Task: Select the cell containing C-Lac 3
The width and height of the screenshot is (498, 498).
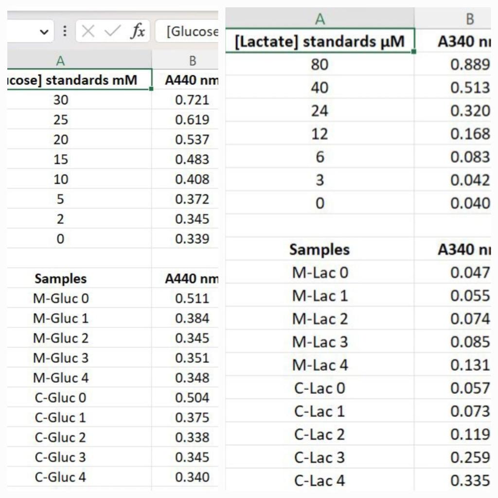Action: pos(320,457)
